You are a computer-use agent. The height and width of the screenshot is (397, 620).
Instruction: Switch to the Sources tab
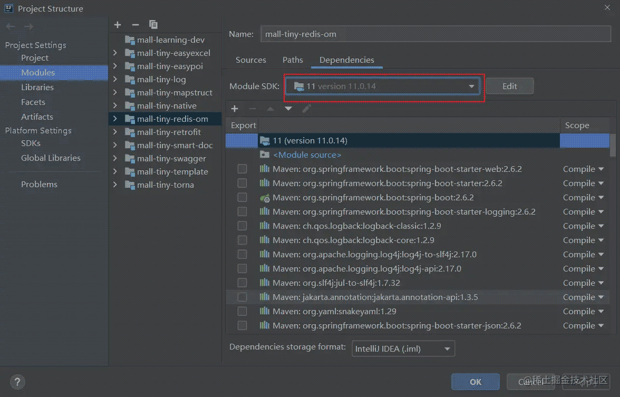250,60
